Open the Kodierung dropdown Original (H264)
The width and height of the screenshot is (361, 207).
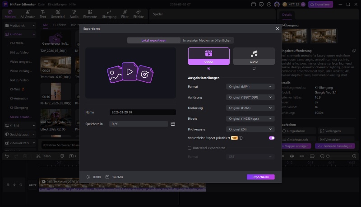250,108
